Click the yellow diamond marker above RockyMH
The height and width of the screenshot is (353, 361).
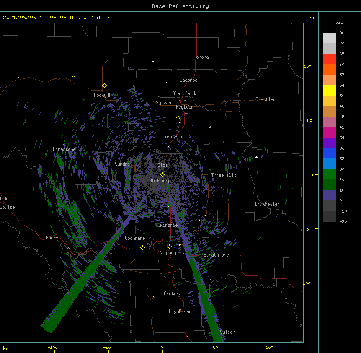(x=105, y=86)
